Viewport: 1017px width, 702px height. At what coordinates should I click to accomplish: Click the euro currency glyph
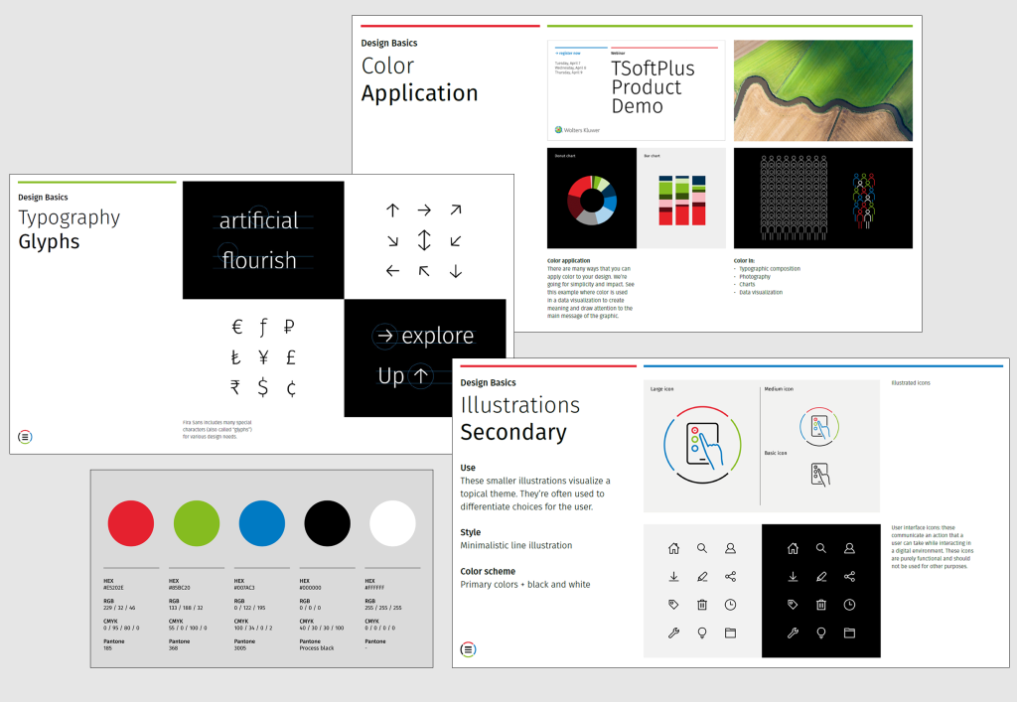click(236, 327)
